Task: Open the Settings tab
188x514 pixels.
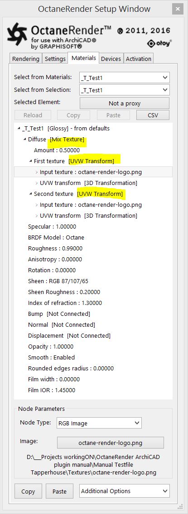Action: click(x=55, y=59)
